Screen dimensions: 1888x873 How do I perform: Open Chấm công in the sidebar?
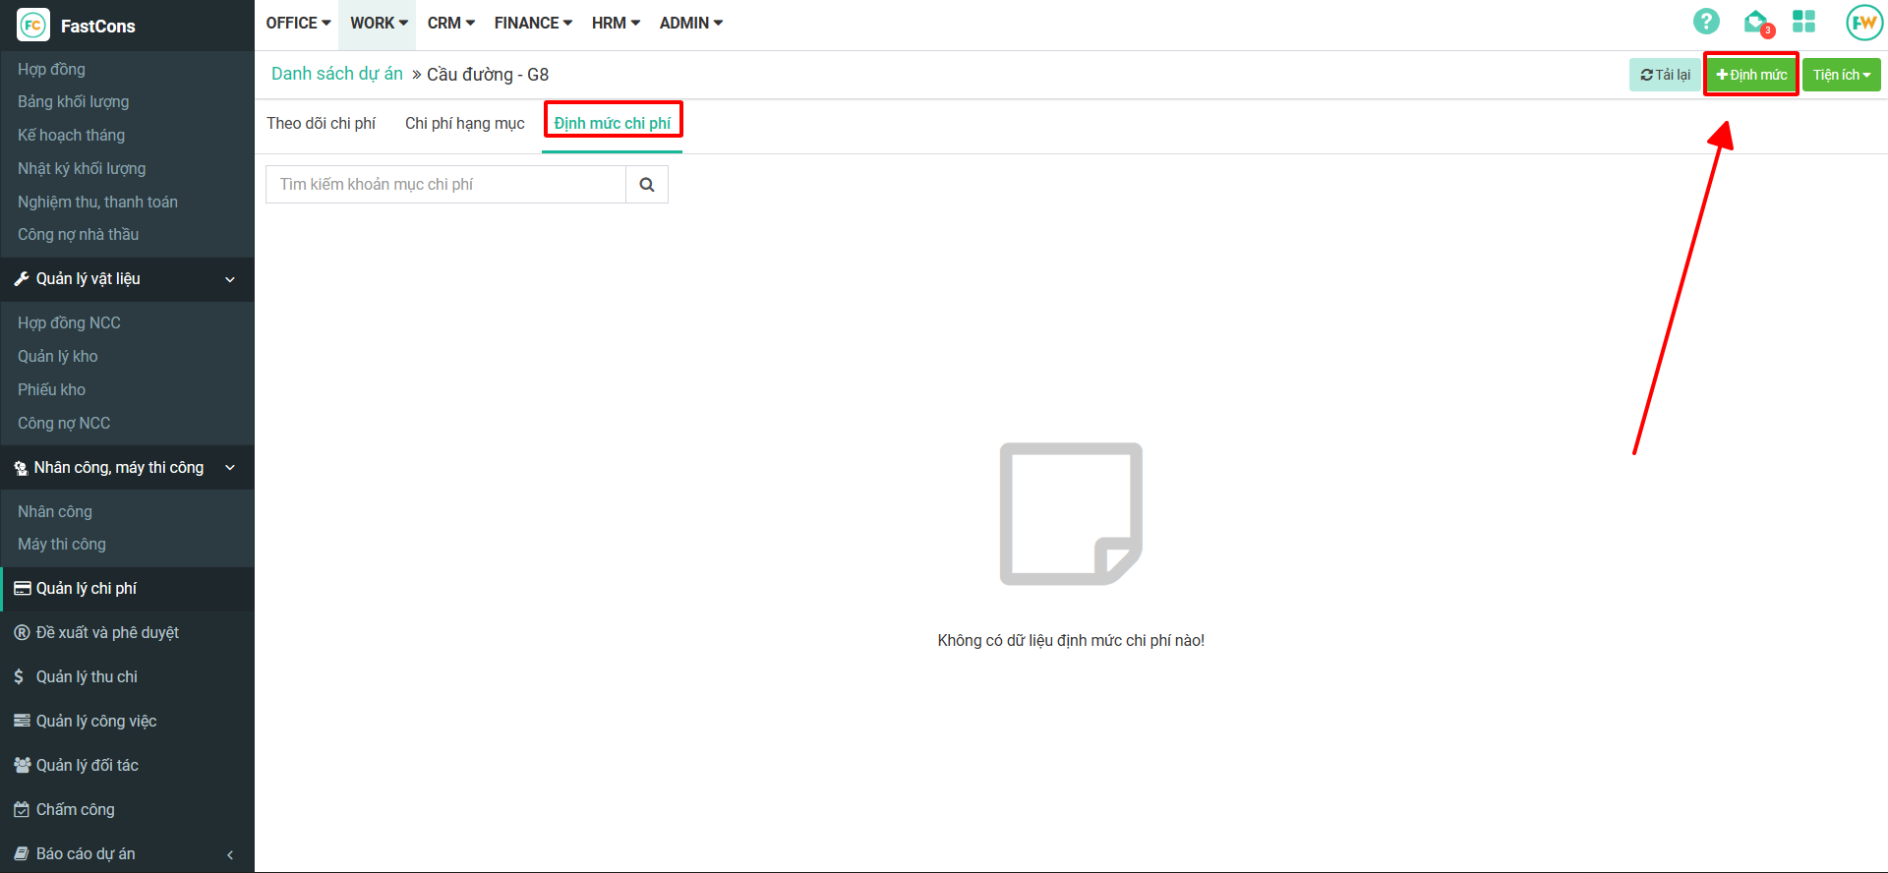pyautogui.click(x=75, y=810)
